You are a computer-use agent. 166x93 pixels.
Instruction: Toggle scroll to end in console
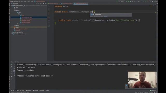click(x=14, y=71)
